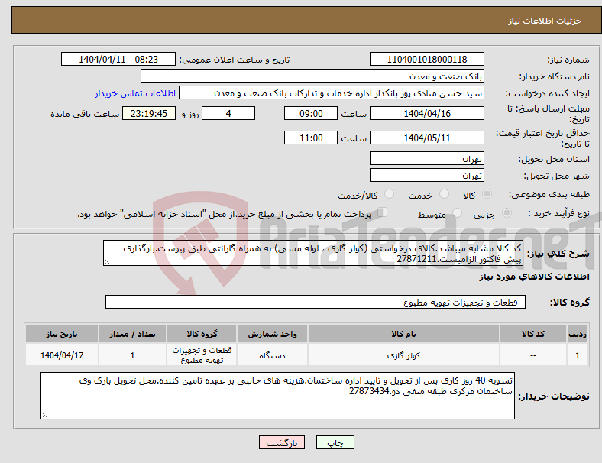Click the announcement date field 1404/04/11 - 08:23

pos(118,60)
